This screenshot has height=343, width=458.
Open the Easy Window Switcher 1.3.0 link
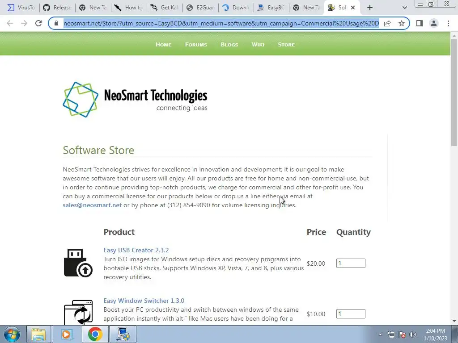(x=144, y=301)
